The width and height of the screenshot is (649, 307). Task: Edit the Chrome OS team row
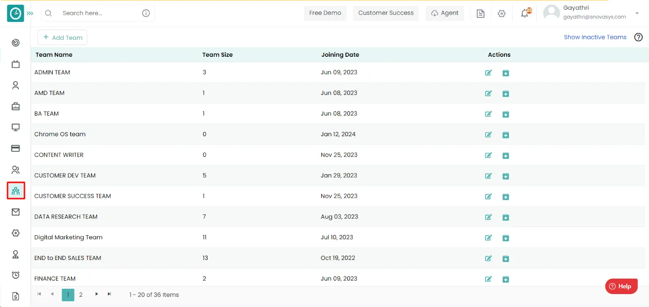click(488, 135)
